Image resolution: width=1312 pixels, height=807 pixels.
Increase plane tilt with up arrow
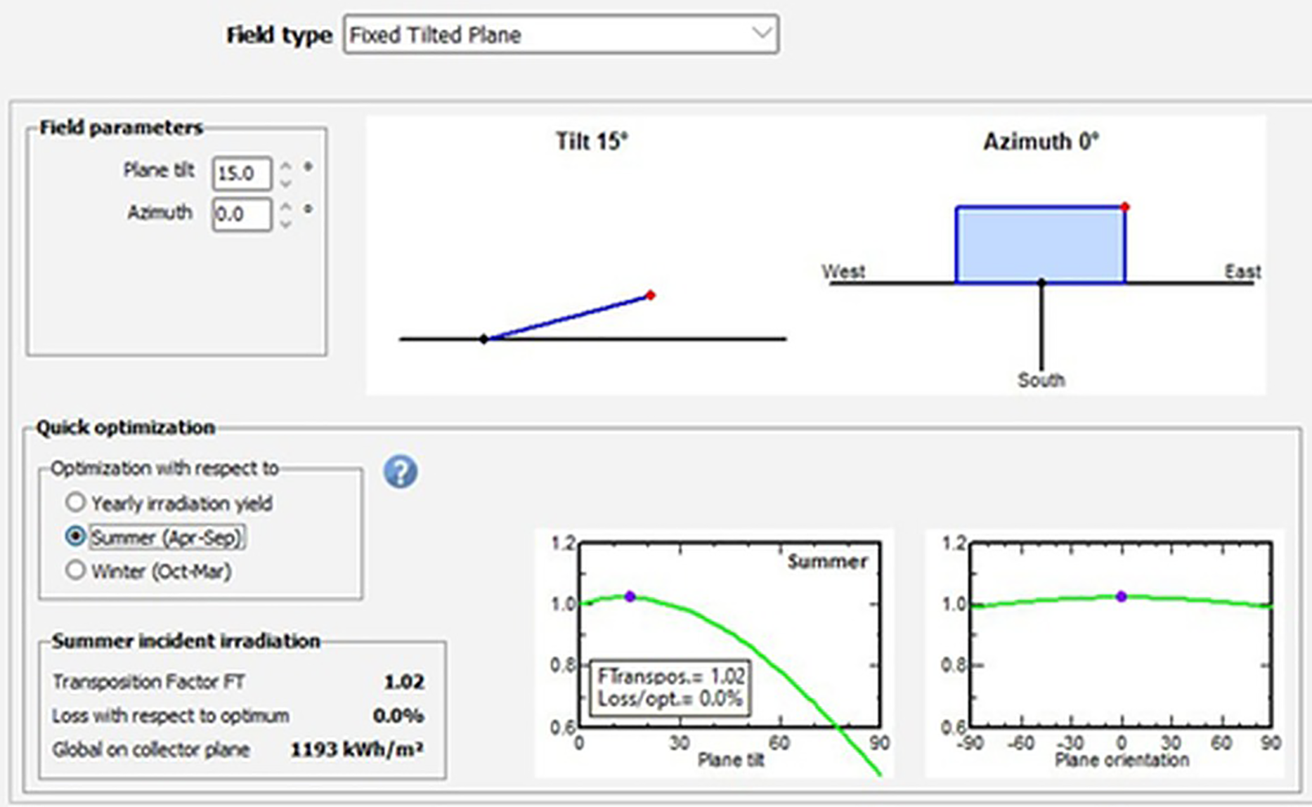pyautogui.click(x=285, y=166)
